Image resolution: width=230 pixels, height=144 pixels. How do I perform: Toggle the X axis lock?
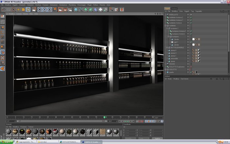tap(40, 10)
